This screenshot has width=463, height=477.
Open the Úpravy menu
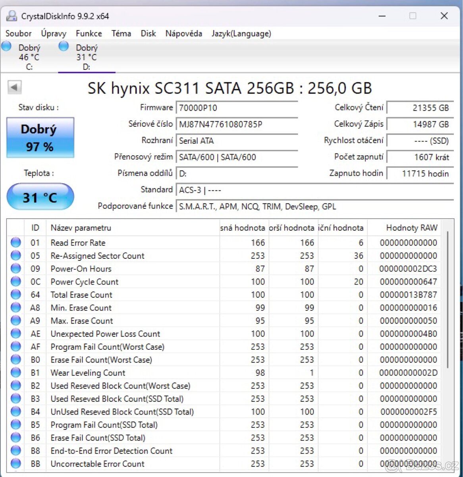click(54, 33)
